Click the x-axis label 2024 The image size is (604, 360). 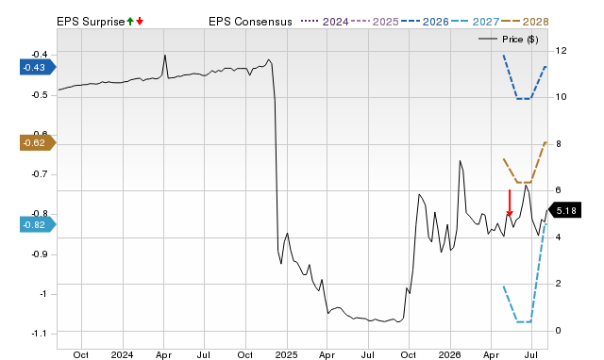(122, 355)
